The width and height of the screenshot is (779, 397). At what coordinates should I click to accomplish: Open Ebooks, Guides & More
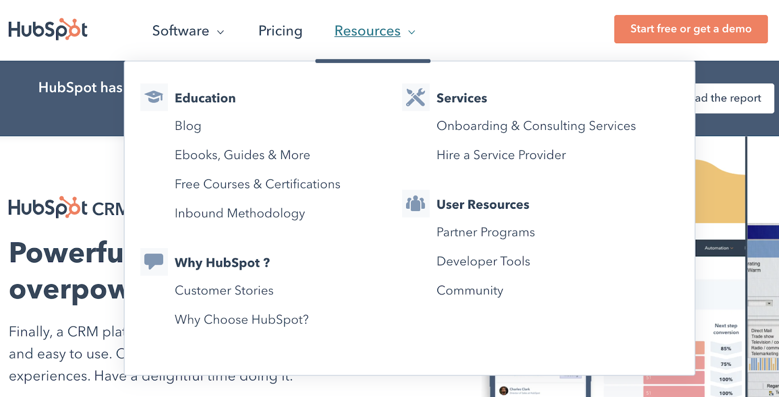(242, 155)
